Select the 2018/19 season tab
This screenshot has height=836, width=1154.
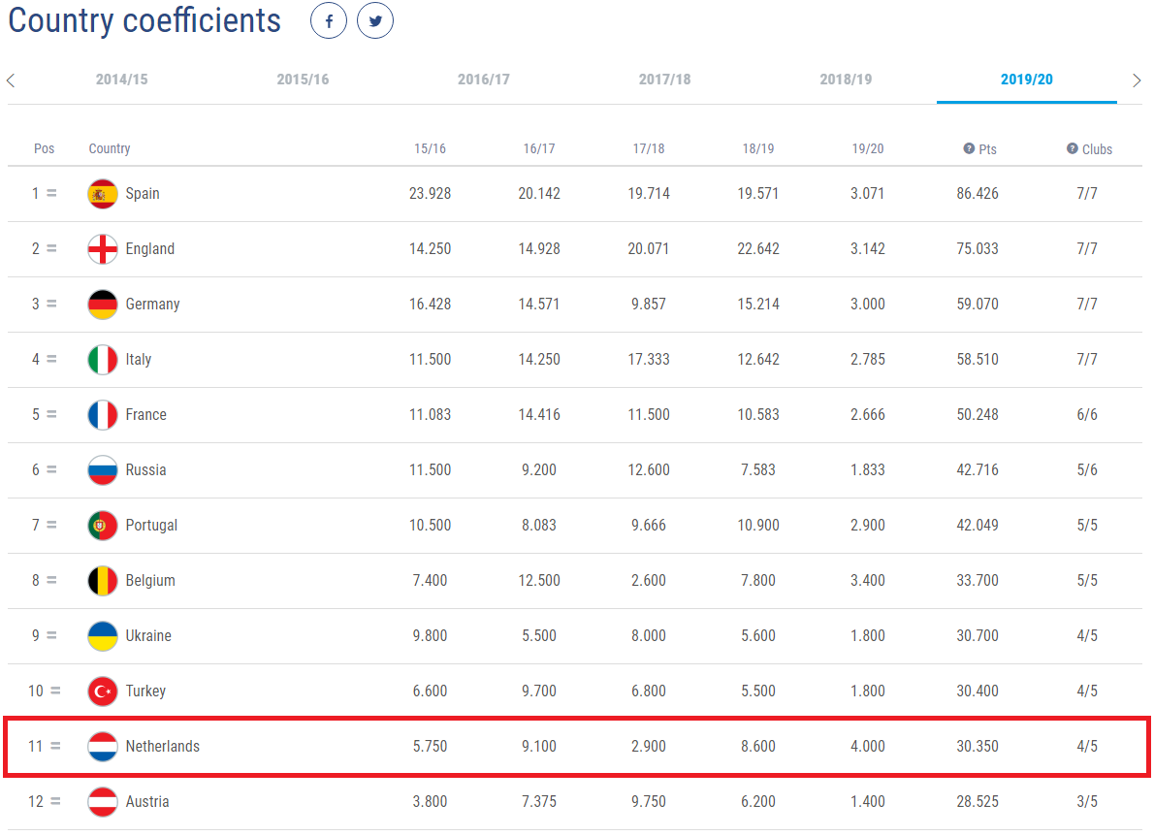tap(846, 80)
